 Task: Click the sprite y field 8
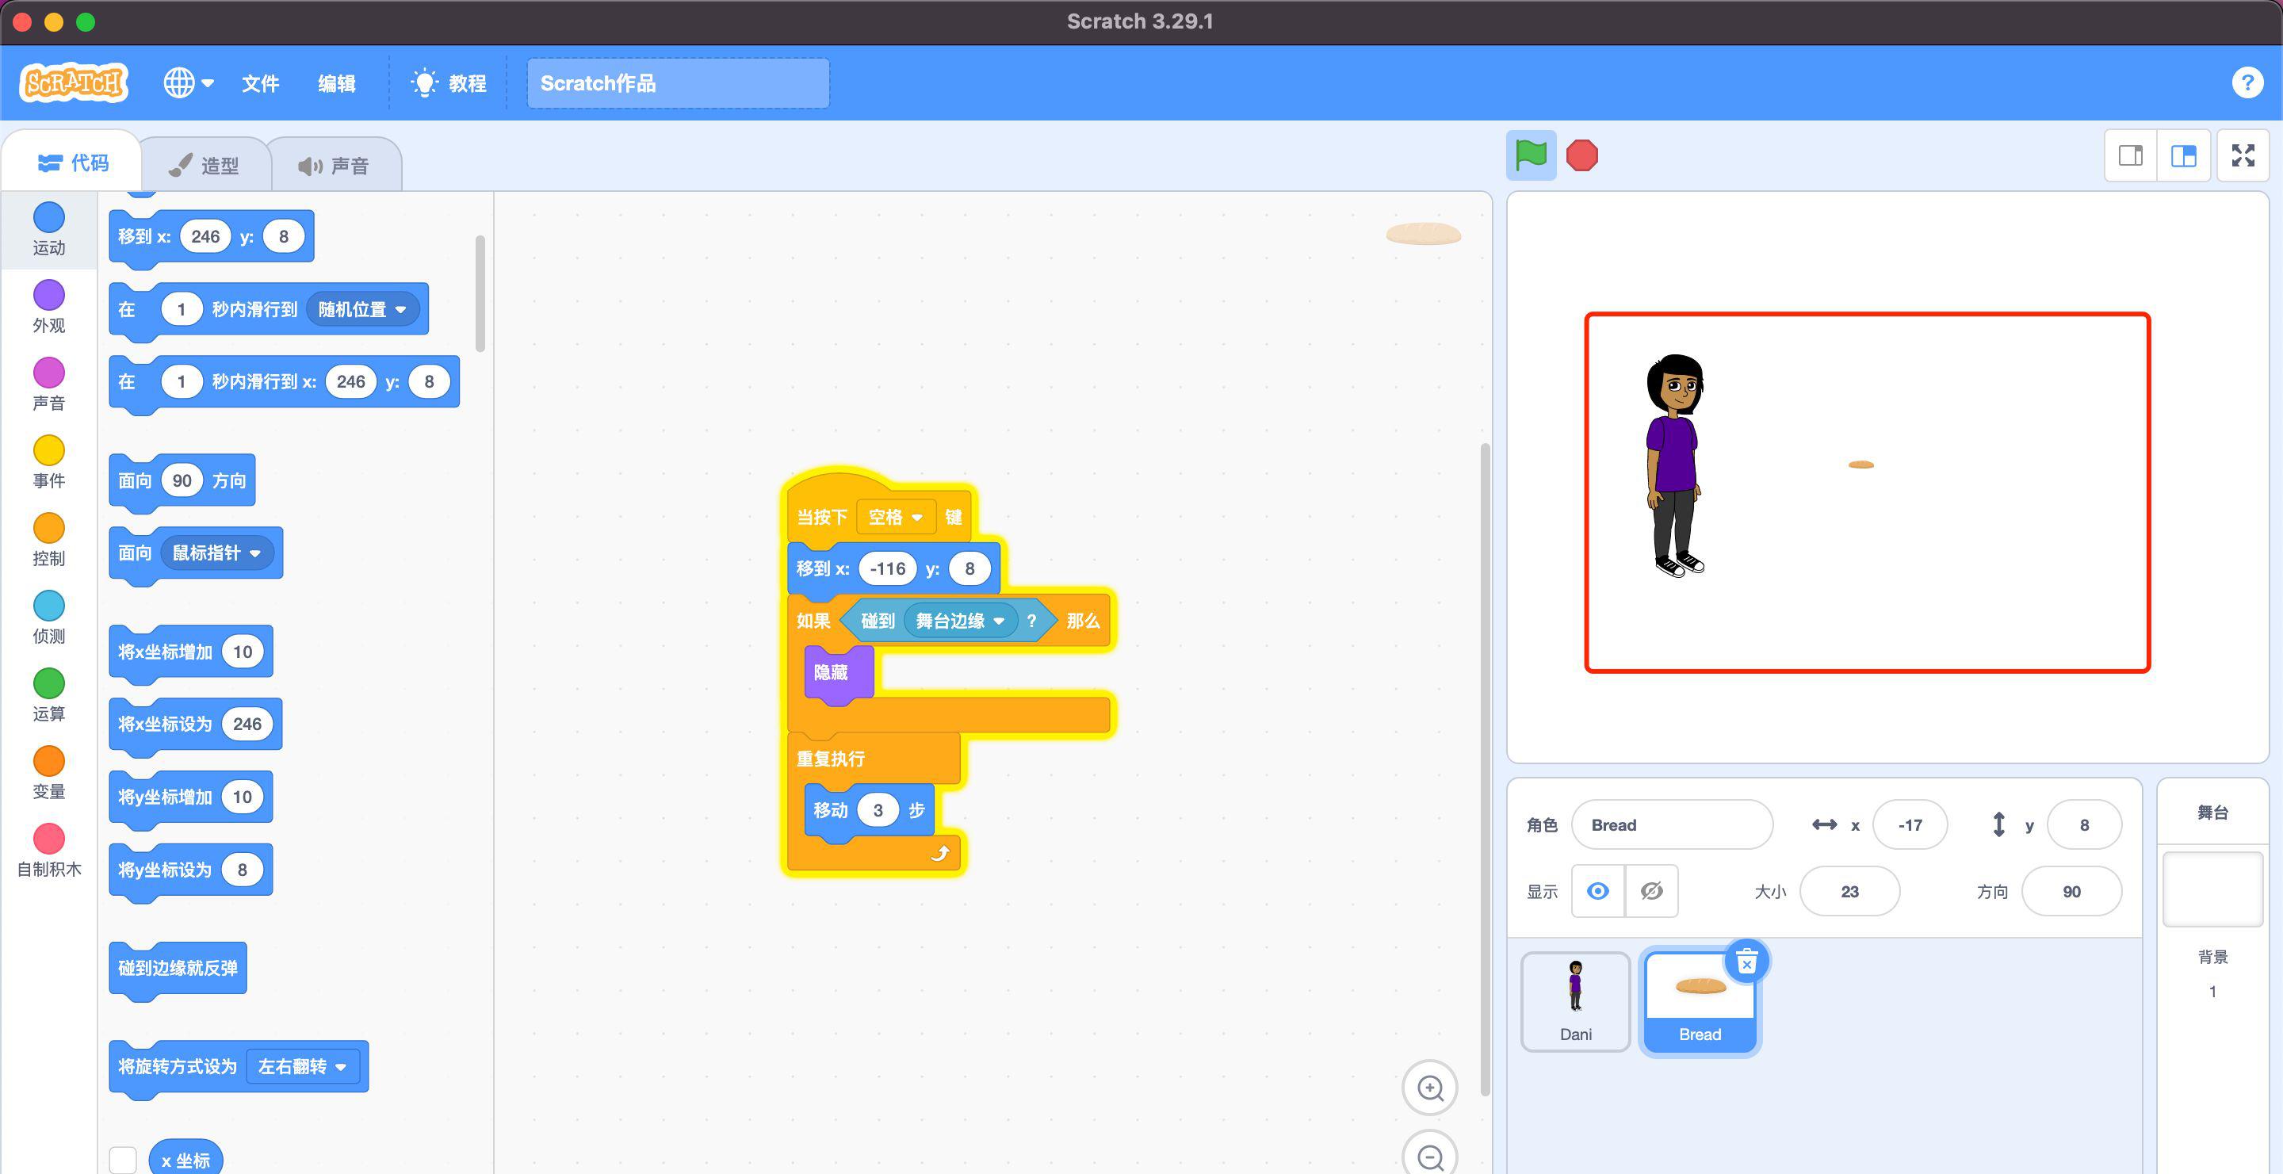[x=2083, y=825]
